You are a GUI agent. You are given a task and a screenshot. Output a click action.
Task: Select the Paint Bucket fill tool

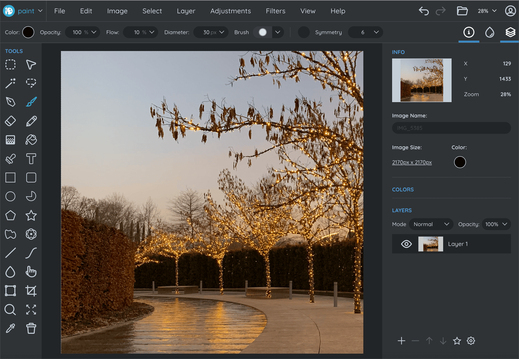coord(31,140)
